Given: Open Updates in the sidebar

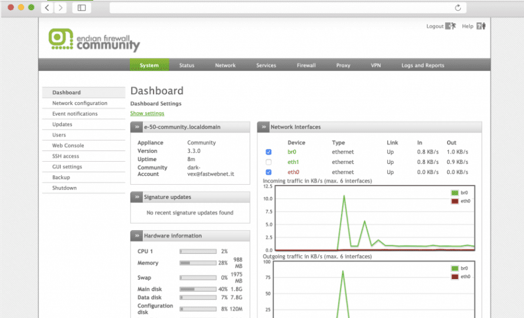Looking at the screenshot, I should 84,124.
